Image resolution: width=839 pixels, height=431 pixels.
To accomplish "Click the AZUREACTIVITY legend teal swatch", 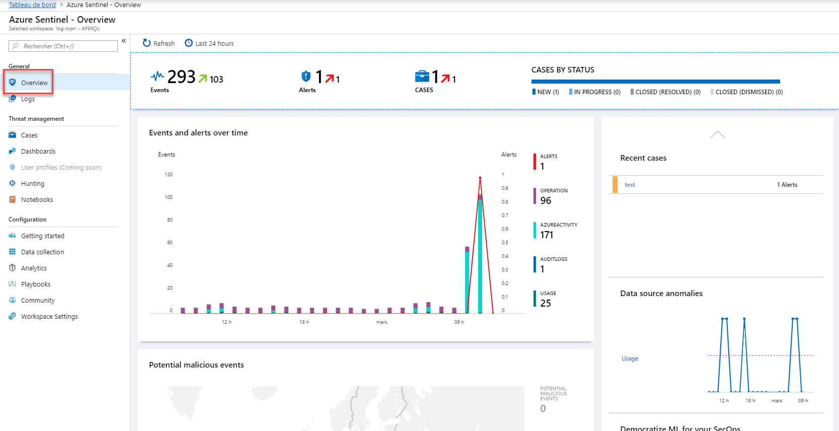I will 535,230.
